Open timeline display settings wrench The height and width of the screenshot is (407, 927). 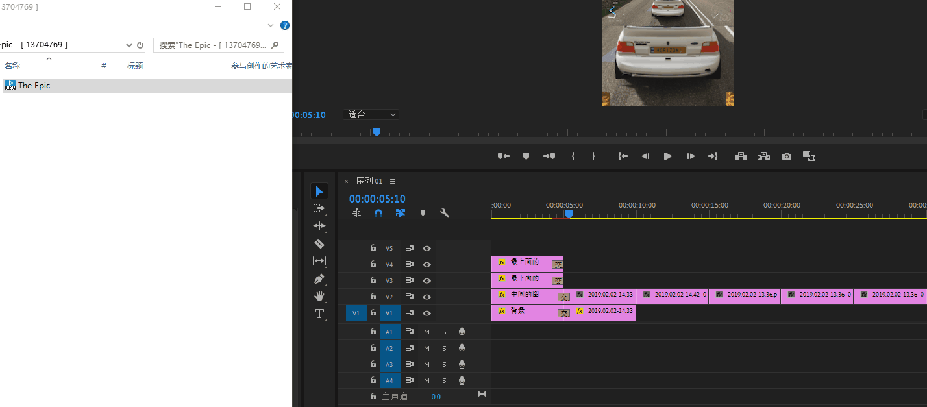(x=445, y=213)
